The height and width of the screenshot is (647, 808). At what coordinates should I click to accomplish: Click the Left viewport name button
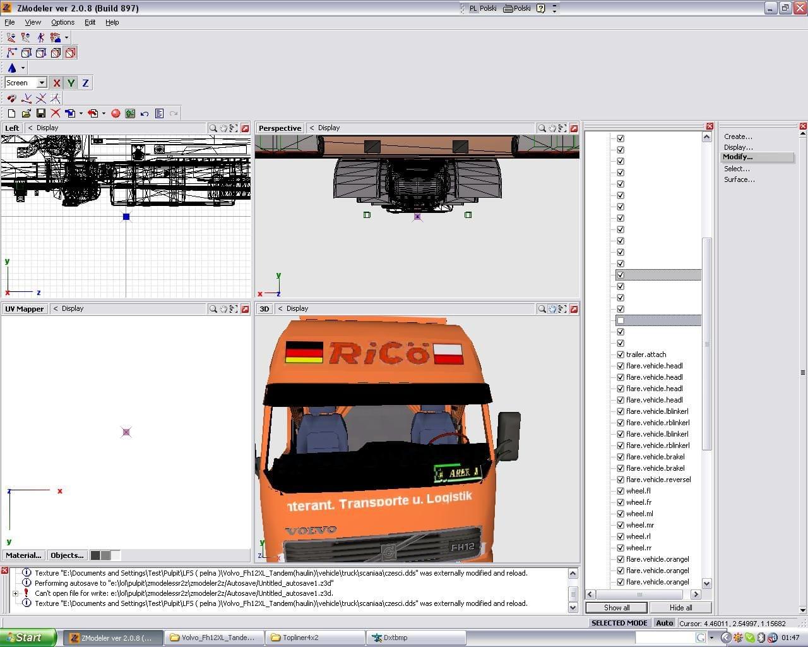click(12, 128)
